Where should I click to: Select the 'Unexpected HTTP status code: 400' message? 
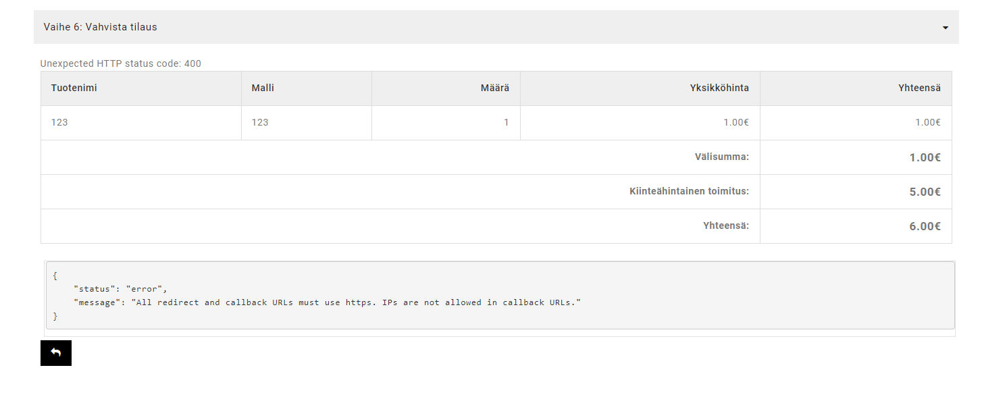(121, 63)
